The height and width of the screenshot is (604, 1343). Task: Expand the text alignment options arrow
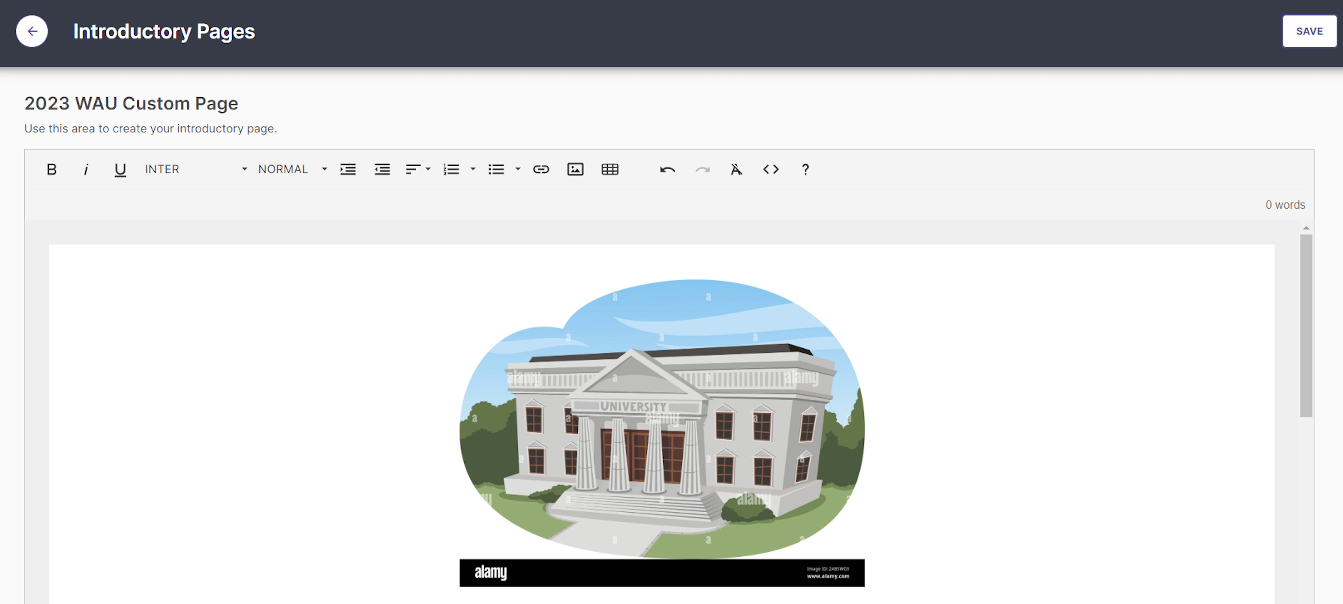[428, 170]
